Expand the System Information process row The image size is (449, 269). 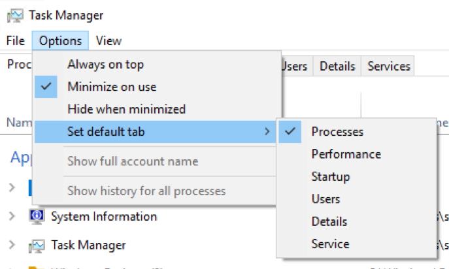pyautogui.click(x=11, y=216)
